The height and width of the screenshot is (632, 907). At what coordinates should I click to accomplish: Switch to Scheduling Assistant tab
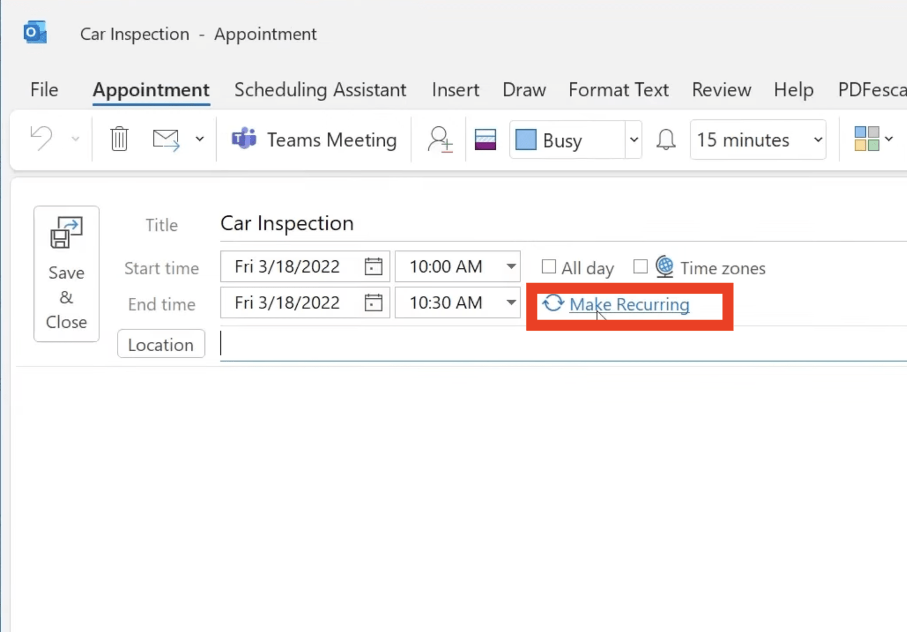(320, 90)
